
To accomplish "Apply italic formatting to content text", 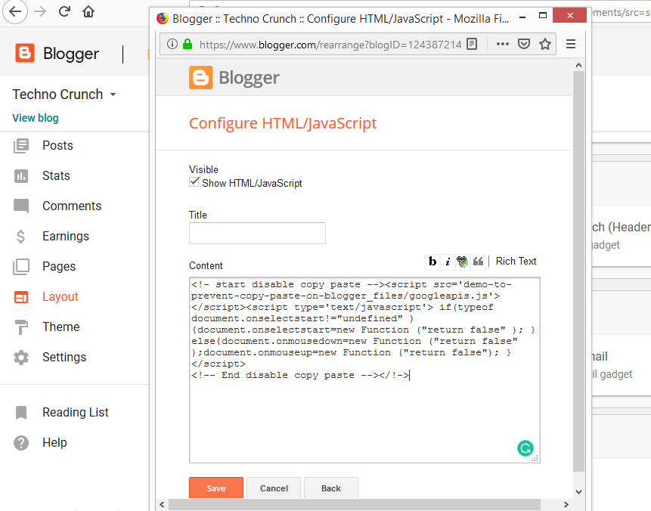I will (448, 261).
